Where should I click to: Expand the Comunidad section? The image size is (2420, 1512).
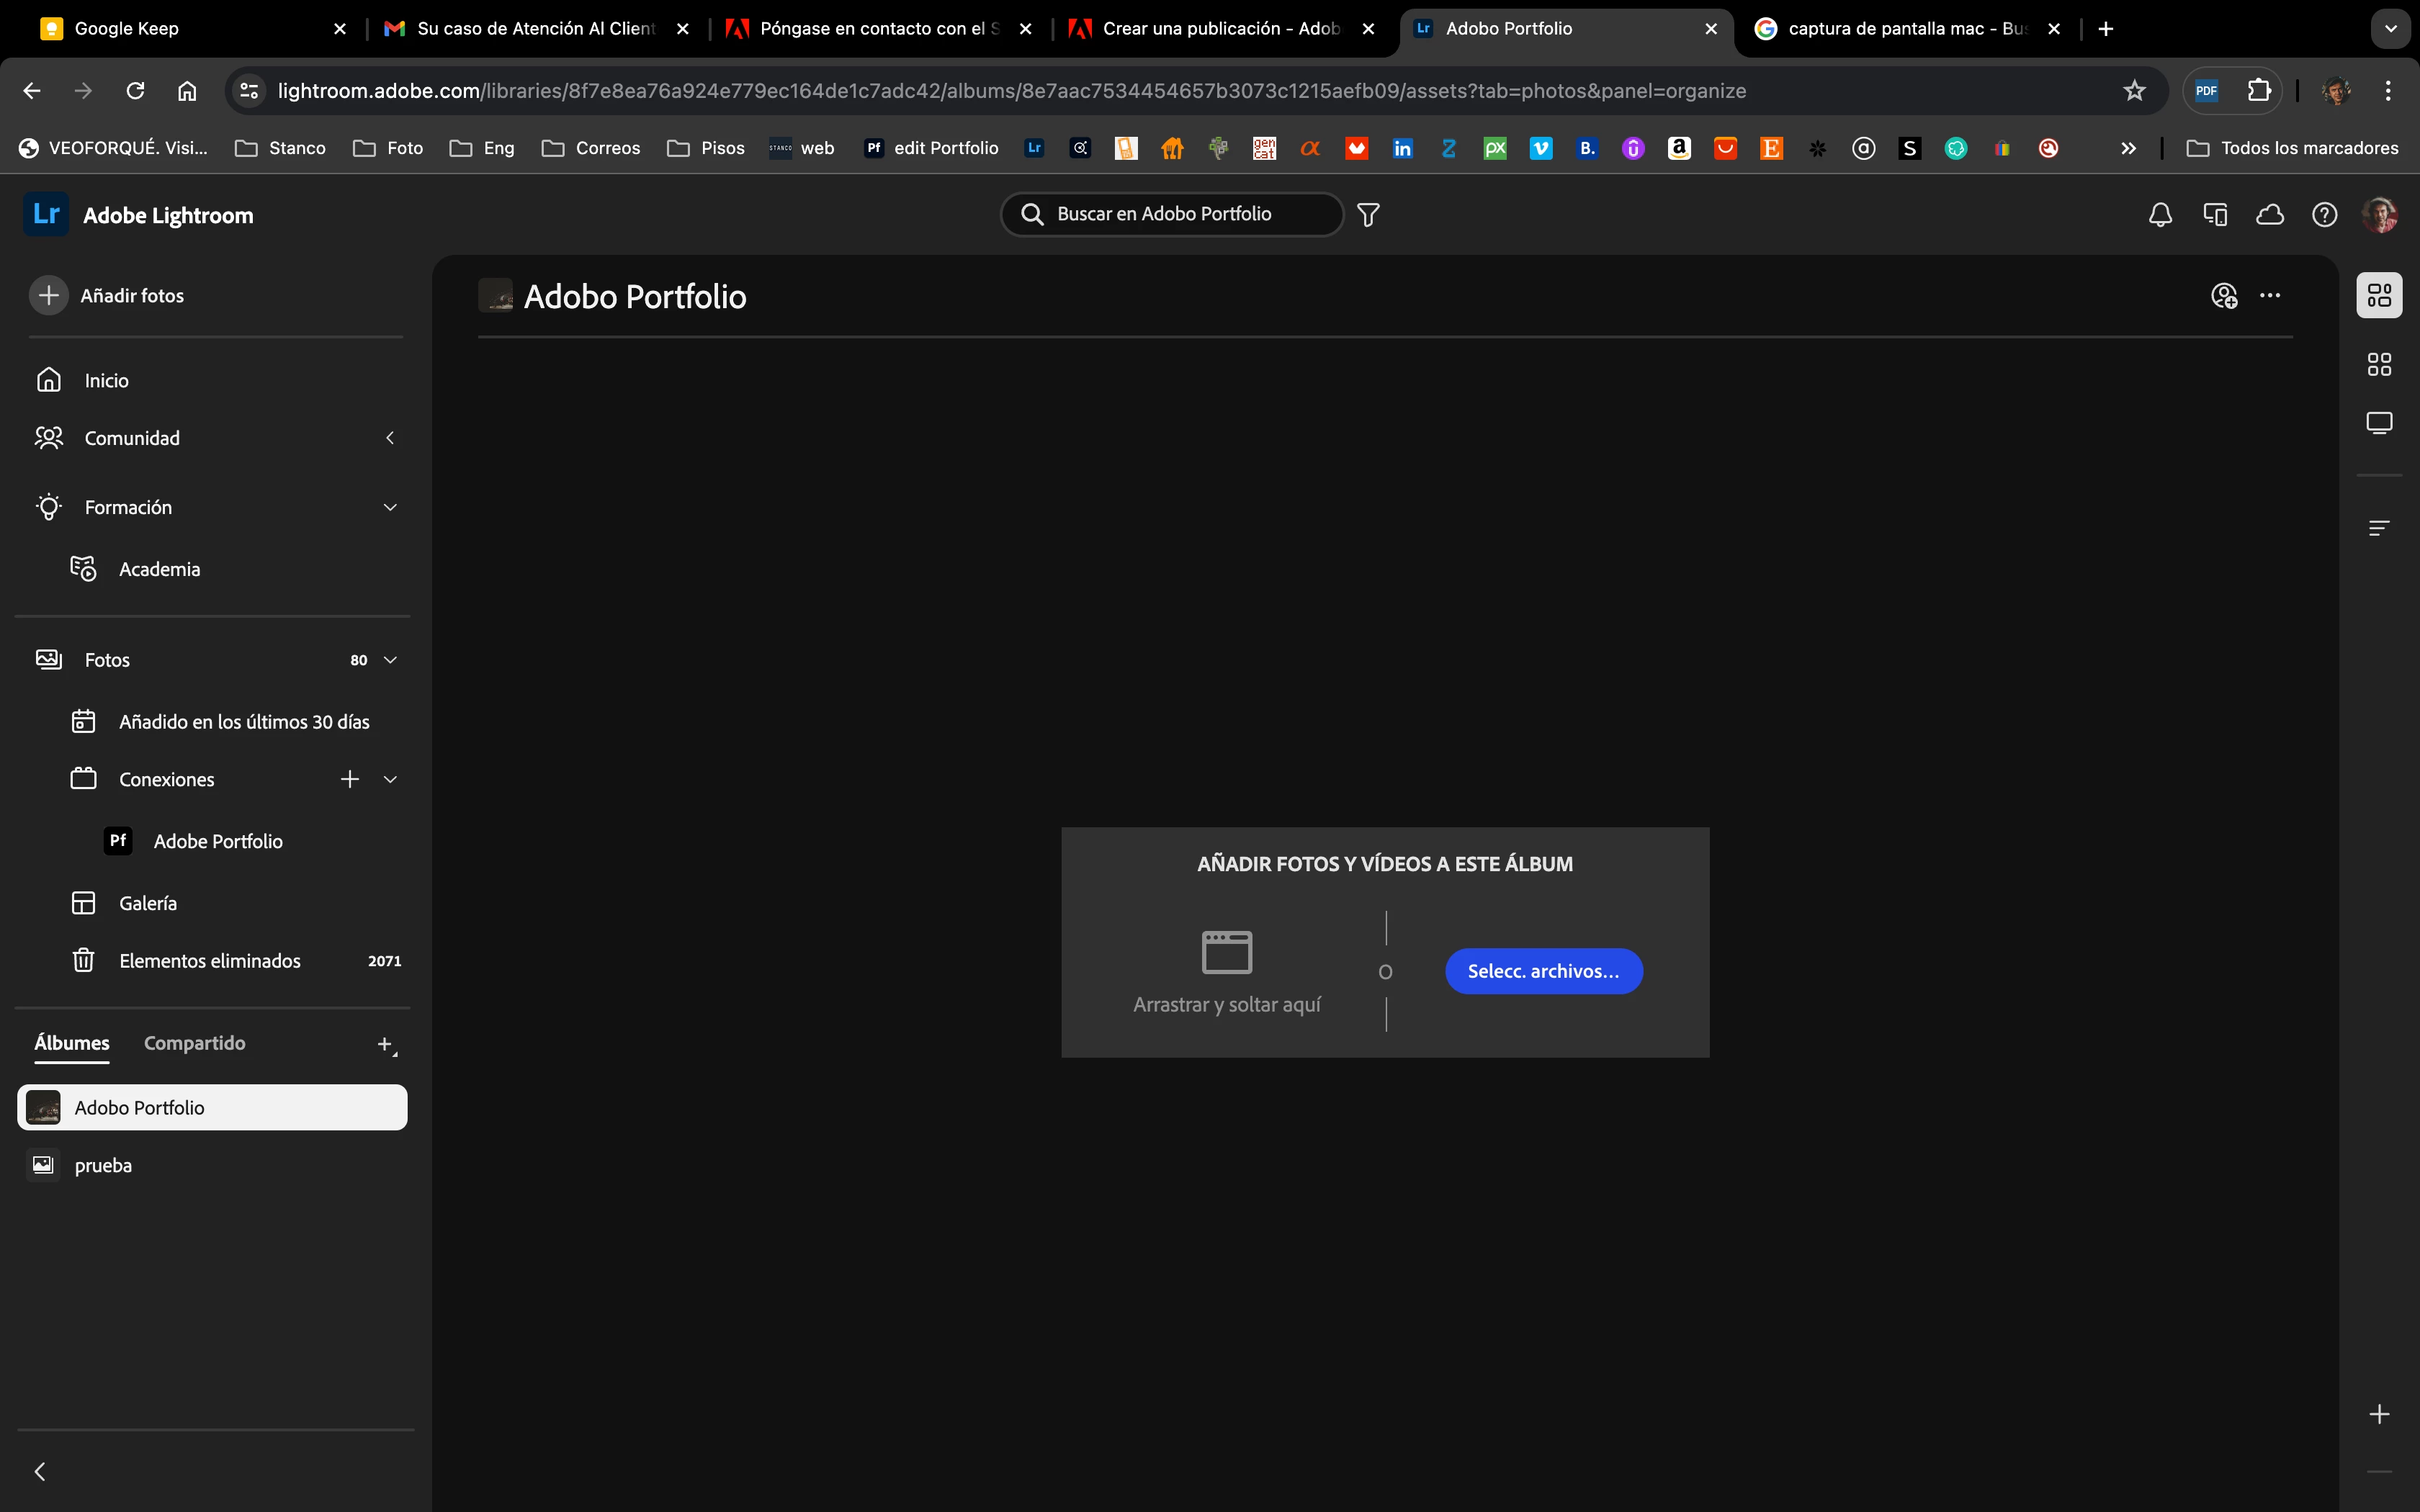click(390, 438)
